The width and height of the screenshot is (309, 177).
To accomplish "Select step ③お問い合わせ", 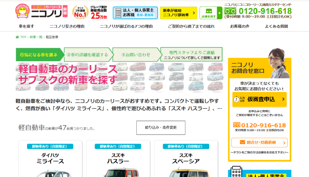I will 136,55.
